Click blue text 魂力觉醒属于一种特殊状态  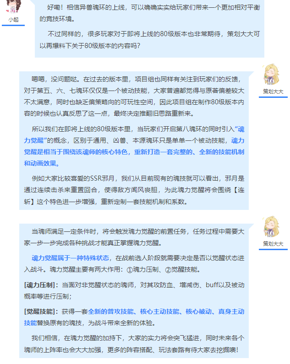(70, 258)
